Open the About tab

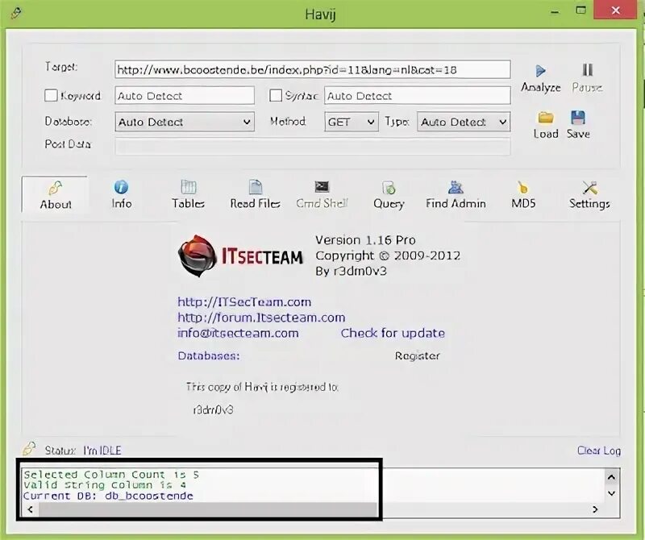55,195
